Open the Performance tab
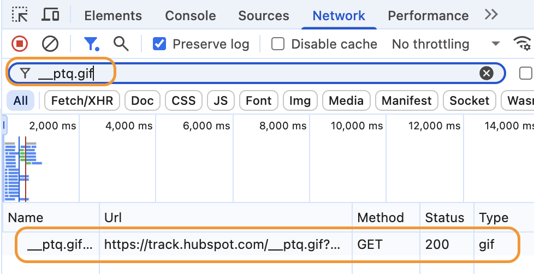The height and width of the screenshot is (274, 534). (x=428, y=15)
